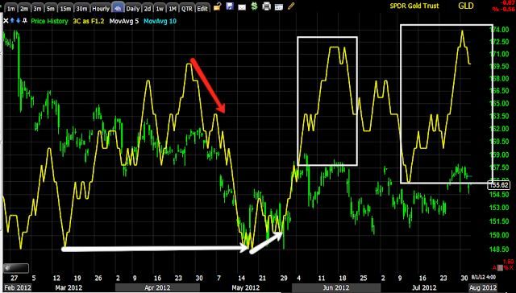Image resolution: width=516 pixels, height=293 pixels.
Task: Open the Edit tab
Action: pyautogui.click(x=202, y=9)
